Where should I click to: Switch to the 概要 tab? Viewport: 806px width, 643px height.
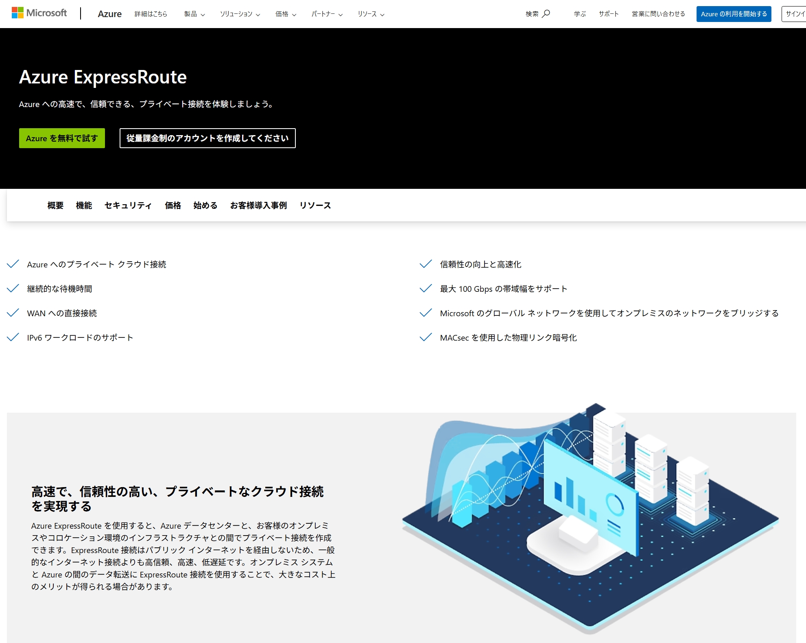pyautogui.click(x=55, y=206)
